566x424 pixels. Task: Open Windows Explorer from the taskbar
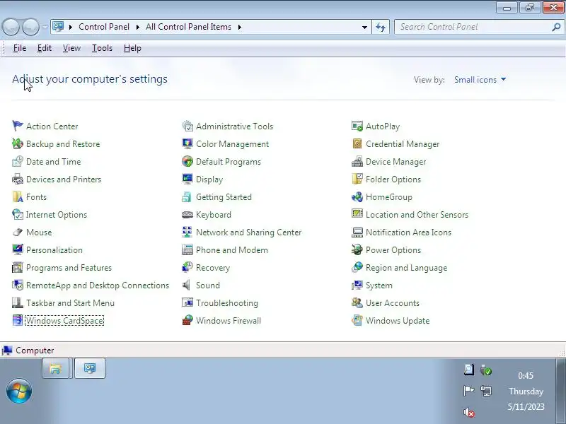click(55, 368)
